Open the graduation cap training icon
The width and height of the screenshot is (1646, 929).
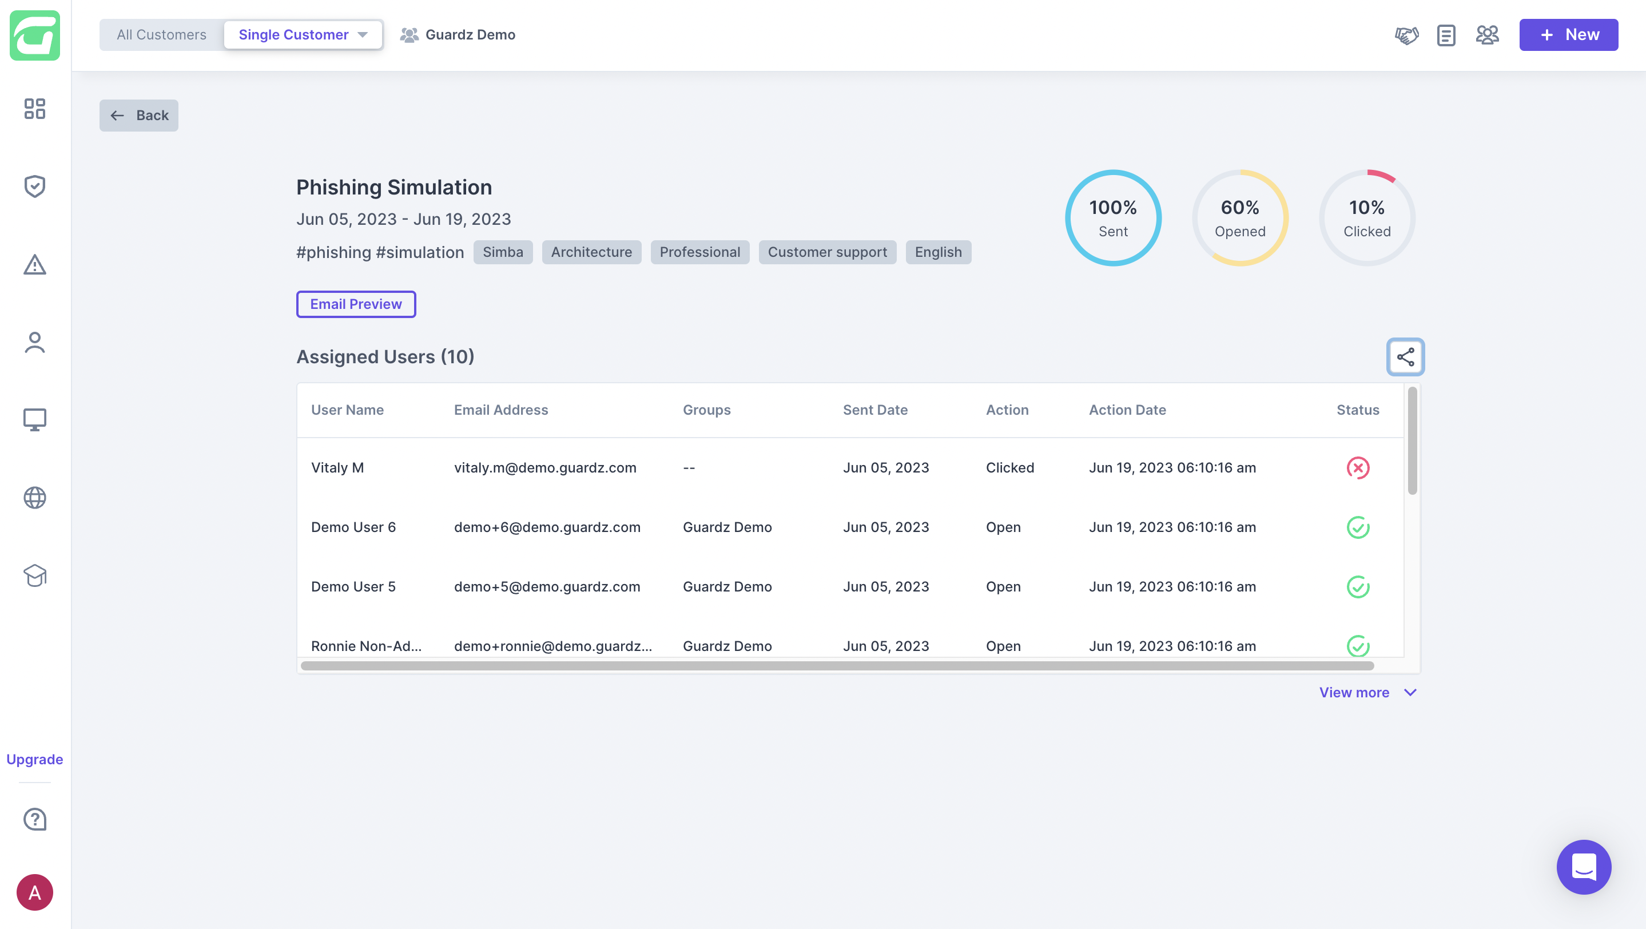(x=34, y=575)
